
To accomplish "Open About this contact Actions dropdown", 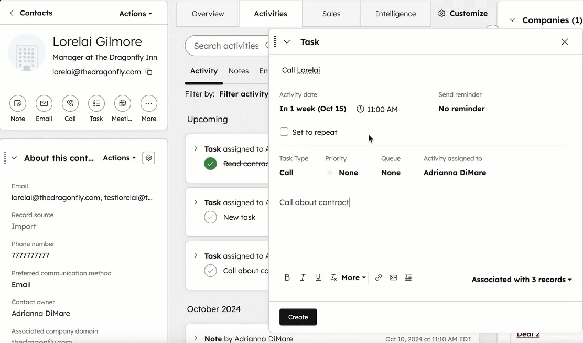I will (x=120, y=158).
